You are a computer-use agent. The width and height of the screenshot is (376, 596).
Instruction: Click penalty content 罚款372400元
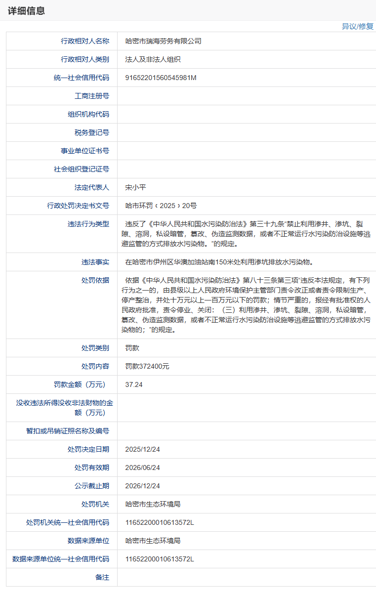coord(147,366)
